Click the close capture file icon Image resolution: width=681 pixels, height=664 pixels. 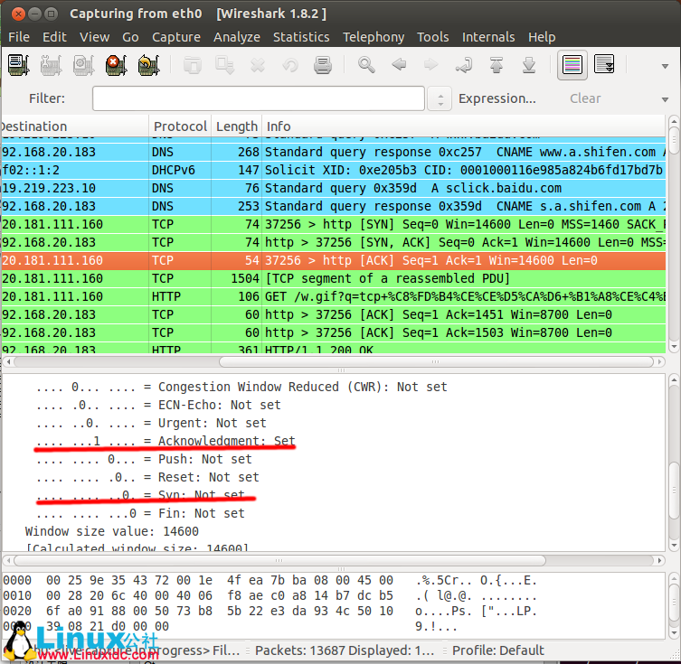click(258, 65)
